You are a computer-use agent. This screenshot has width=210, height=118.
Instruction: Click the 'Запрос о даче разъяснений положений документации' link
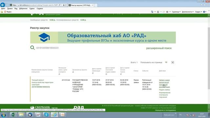click(x=164, y=84)
